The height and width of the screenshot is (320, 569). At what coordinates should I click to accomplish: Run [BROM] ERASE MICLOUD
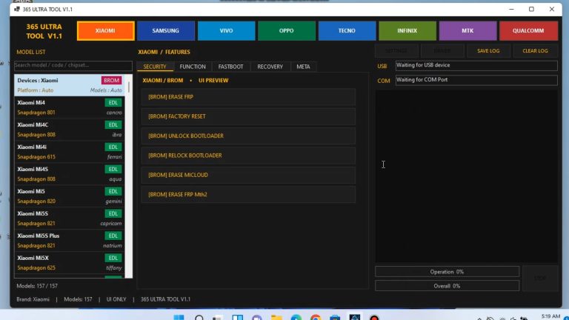(x=248, y=175)
